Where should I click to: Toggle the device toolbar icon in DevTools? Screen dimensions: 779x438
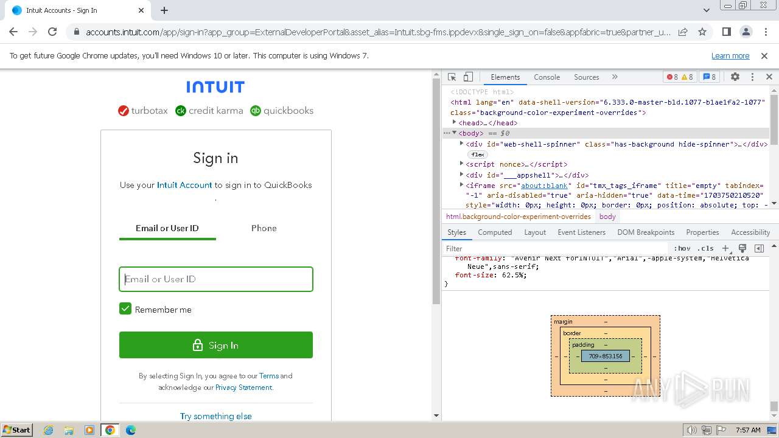click(x=468, y=77)
